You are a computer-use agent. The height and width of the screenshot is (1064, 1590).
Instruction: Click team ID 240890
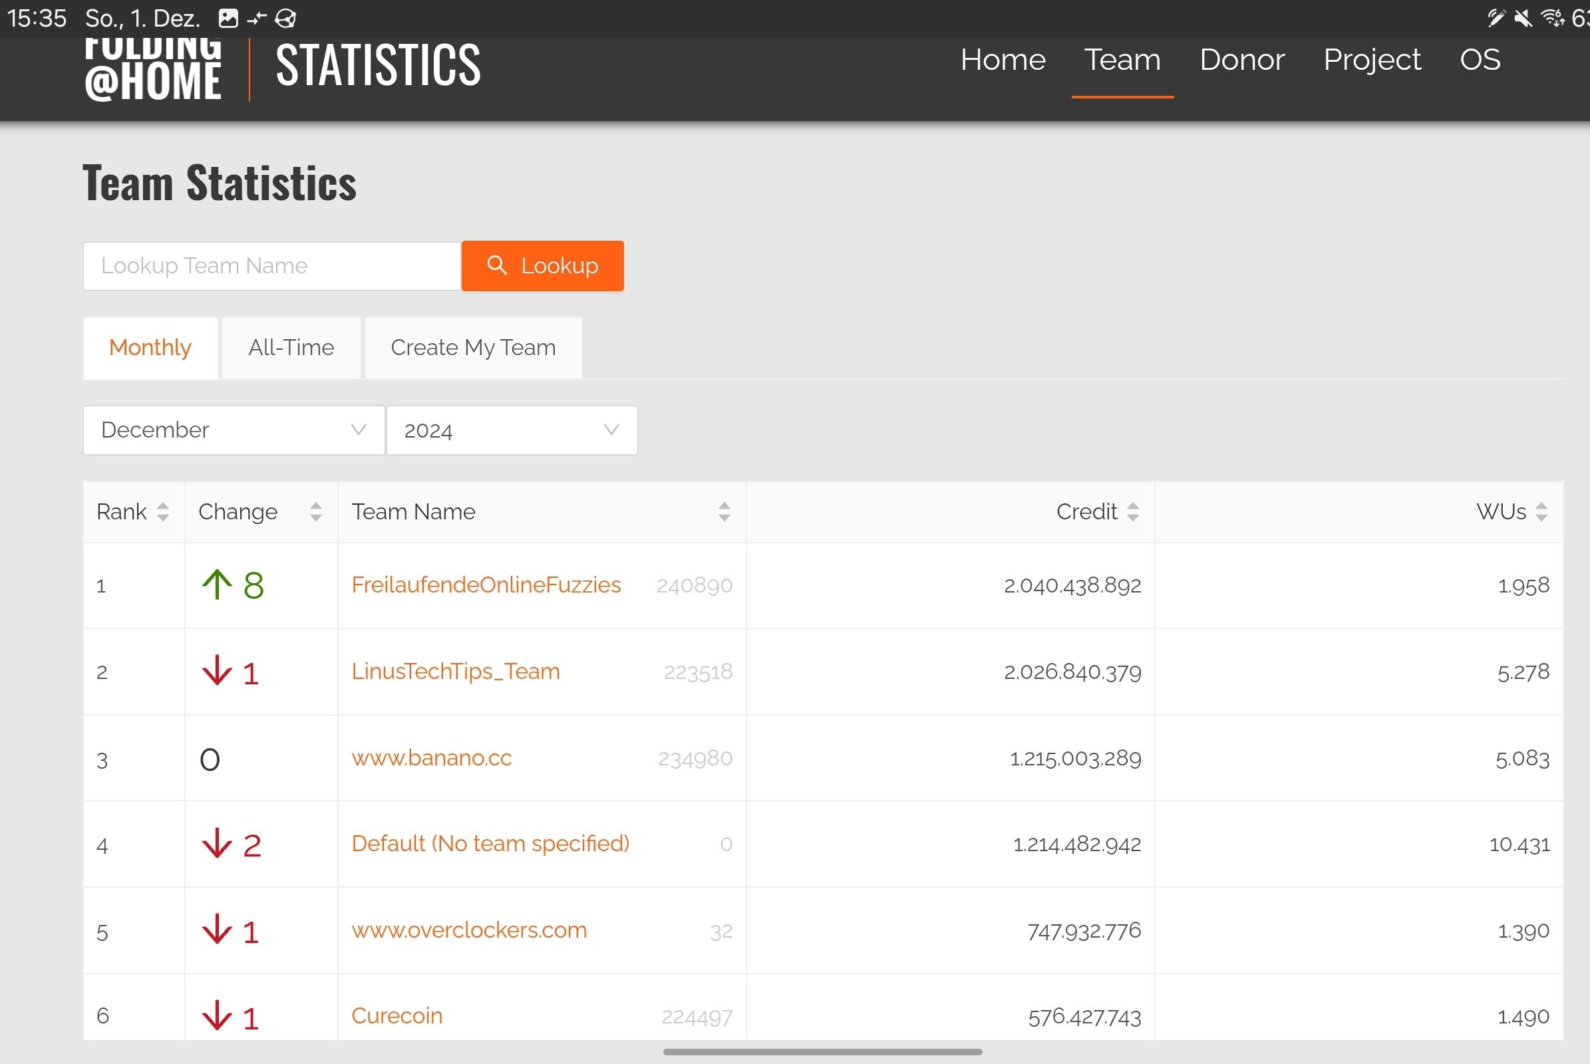(x=695, y=586)
